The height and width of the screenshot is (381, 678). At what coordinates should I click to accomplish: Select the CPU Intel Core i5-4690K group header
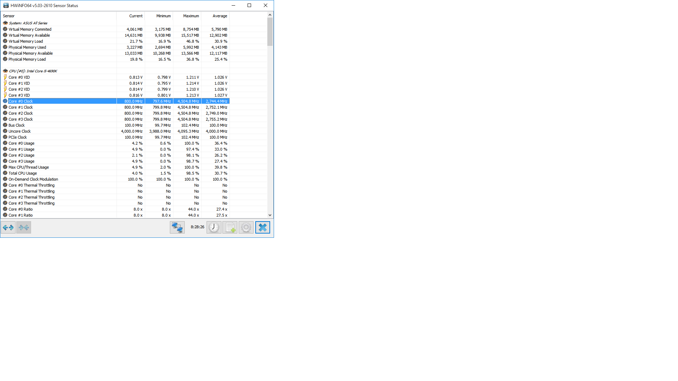(x=33, y=71)
